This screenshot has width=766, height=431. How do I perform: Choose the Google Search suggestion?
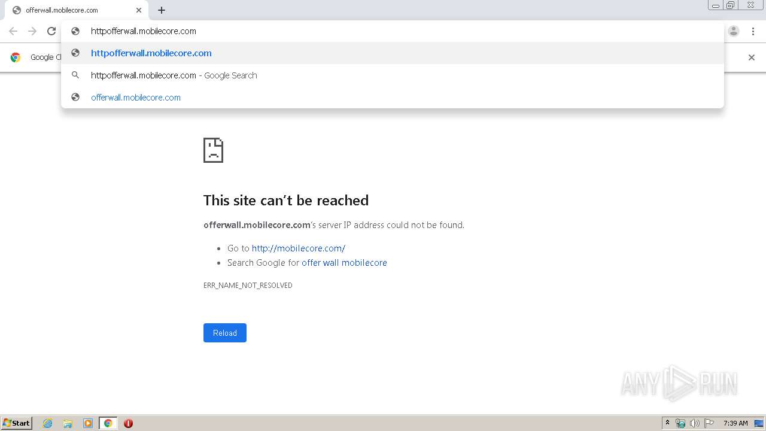tap(392, 75)
